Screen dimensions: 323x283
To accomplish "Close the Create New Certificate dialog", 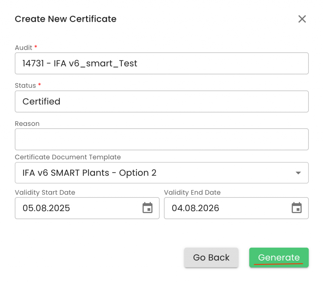I will point(302,19).
